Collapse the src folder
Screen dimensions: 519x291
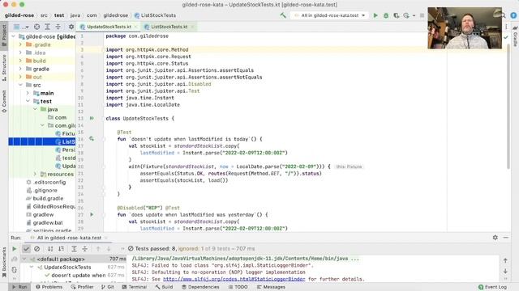tap(20, 85)
